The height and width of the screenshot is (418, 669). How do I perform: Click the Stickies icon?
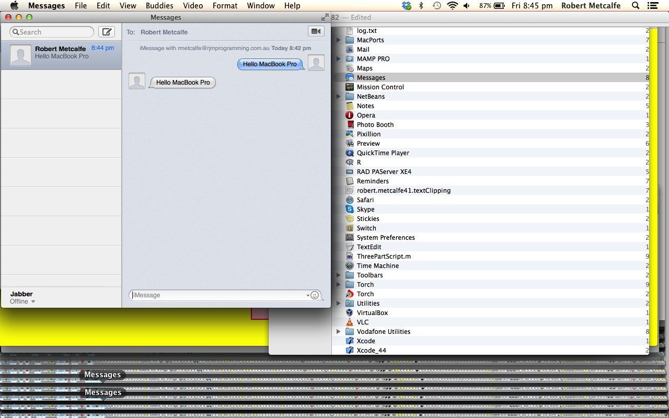tap(350, 218)
